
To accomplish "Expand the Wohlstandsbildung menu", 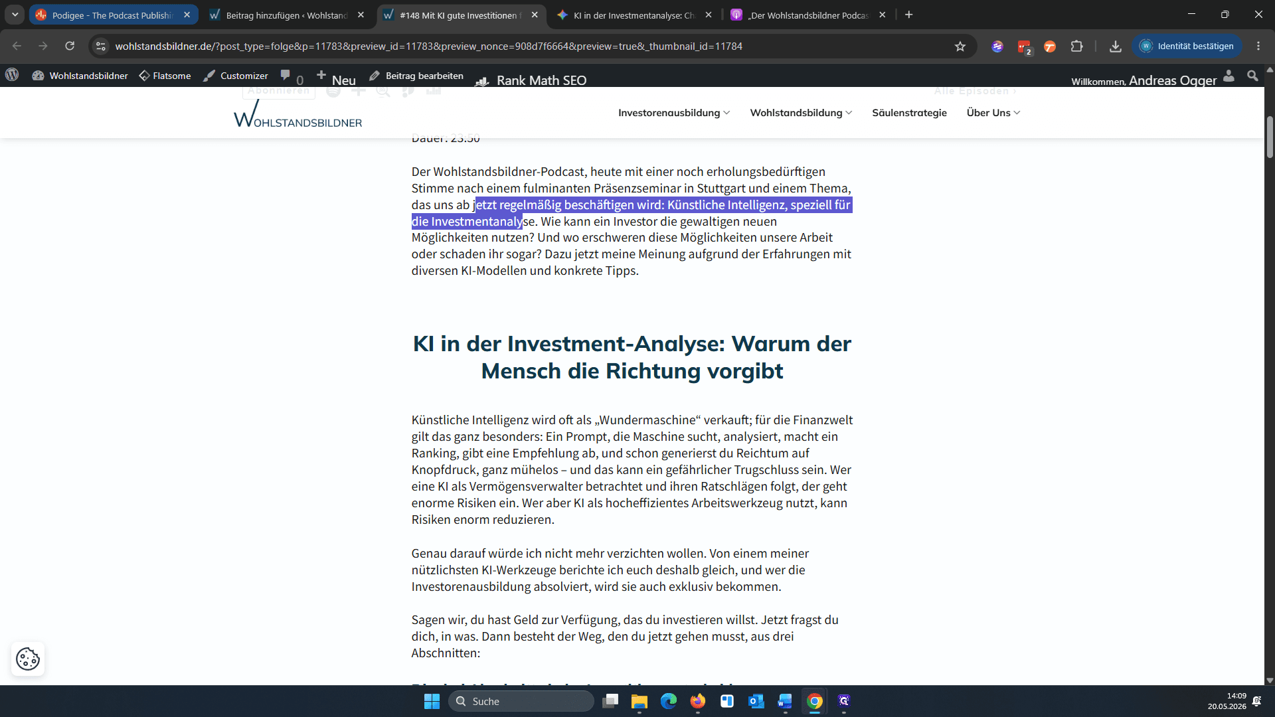I will pyautogui.click(x=801, y=113).
